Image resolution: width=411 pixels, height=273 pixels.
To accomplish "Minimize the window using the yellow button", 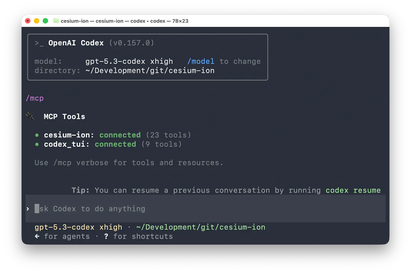I will 36,21.
